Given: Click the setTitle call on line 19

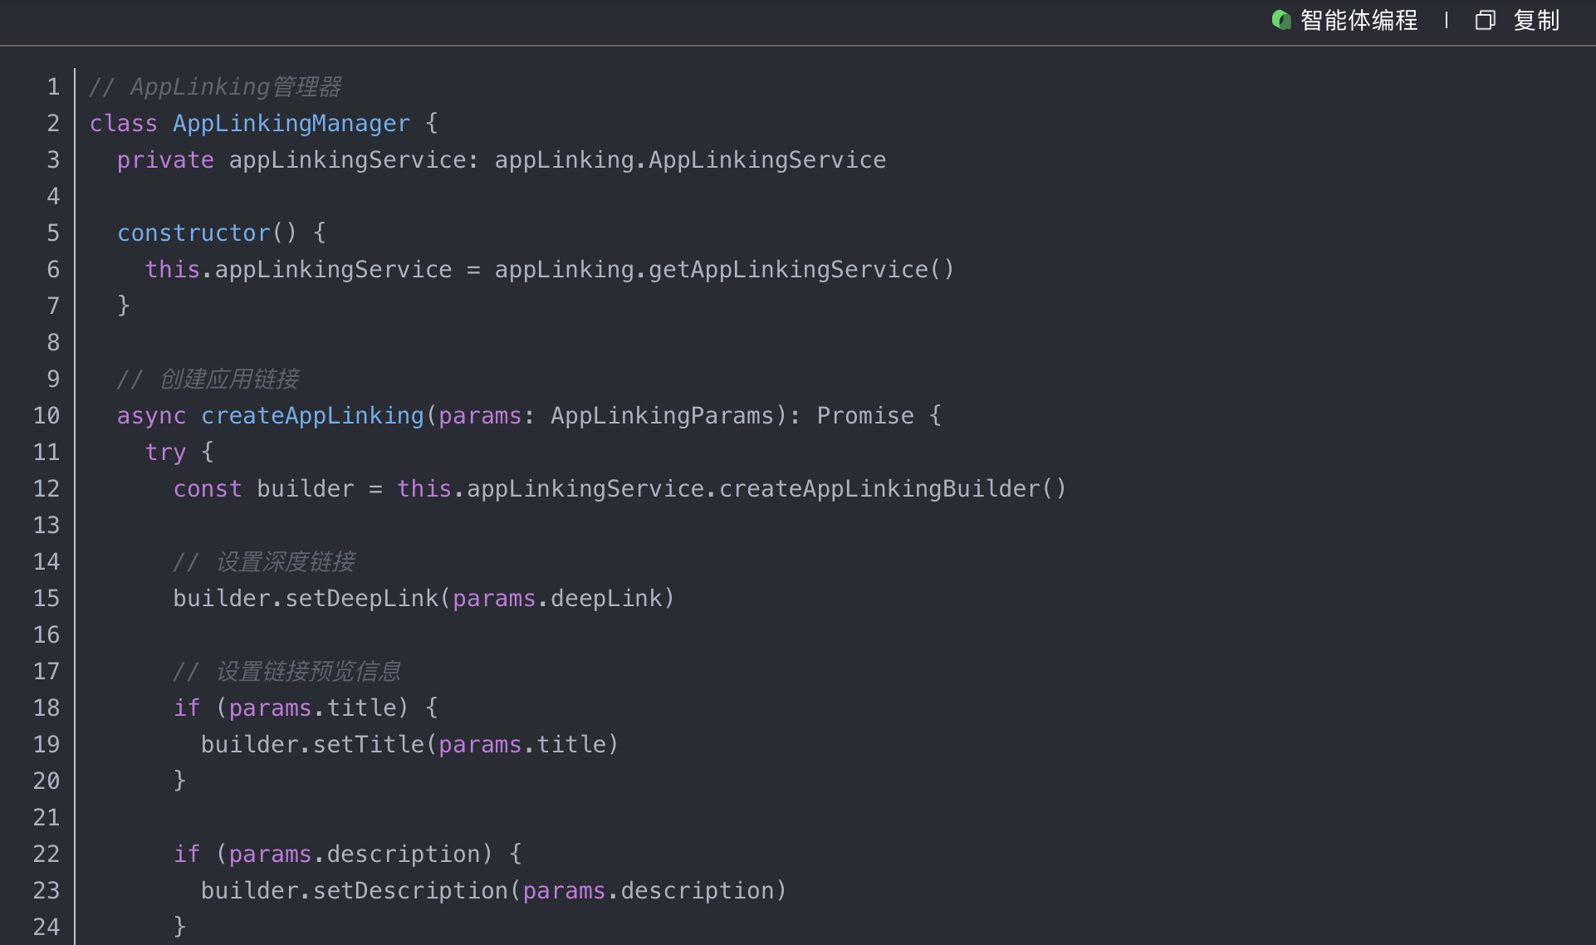Looking at the screenshot, I should (x=368, y=745).
